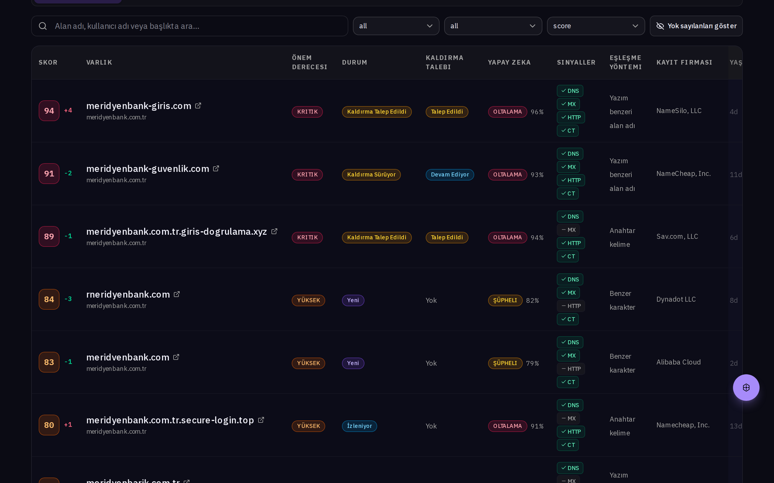Click KRITIK badge for meridyenbank-guvenlik.com

(x=307, y=174)
